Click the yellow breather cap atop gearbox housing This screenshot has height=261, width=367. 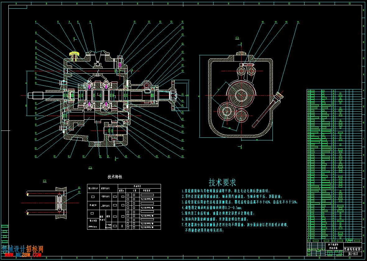coord(75,55)
